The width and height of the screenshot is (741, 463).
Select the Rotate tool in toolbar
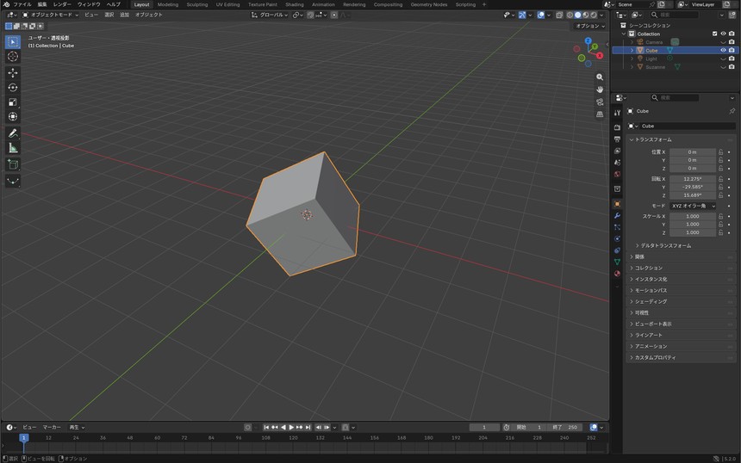[x=13, y=87]
